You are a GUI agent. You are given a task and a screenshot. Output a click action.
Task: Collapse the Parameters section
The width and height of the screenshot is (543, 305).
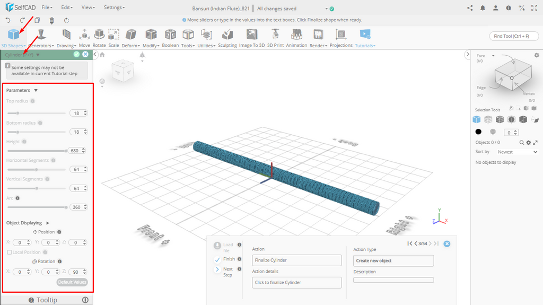(36, 90)
